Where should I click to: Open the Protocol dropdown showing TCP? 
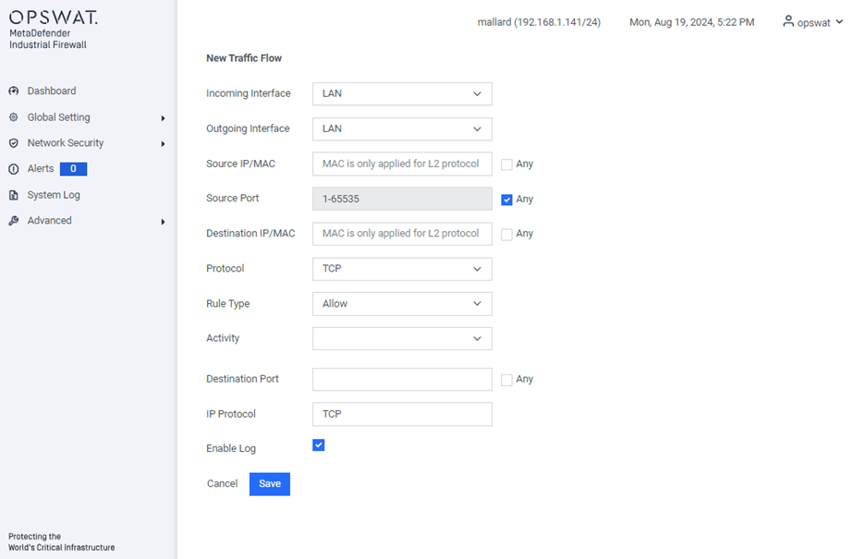(402, 269)
